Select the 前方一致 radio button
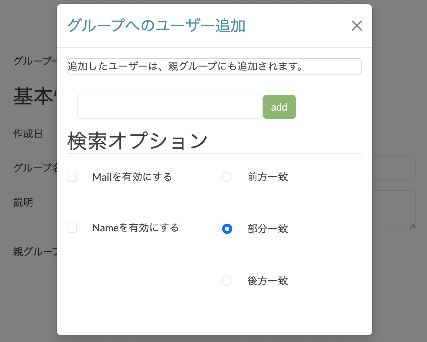The width and height of the screenshot is (427, 342). 227,177
